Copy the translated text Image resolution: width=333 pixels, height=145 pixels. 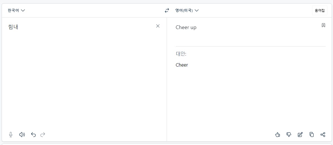[311, 135]
